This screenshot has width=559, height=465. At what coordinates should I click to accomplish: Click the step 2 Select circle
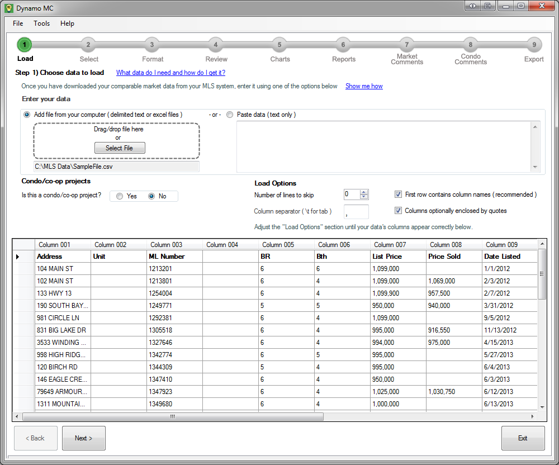[88, 45]
